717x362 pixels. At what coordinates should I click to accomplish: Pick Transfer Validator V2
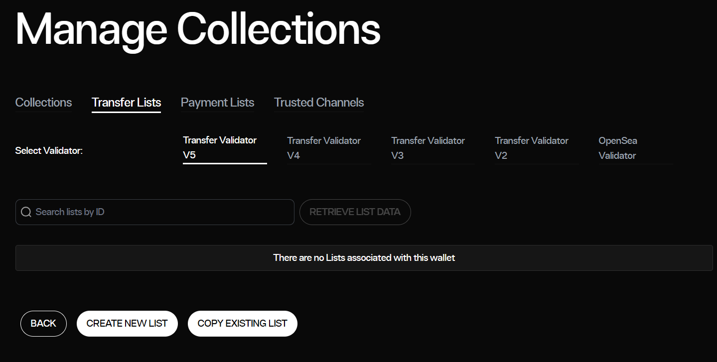[532, 148]
